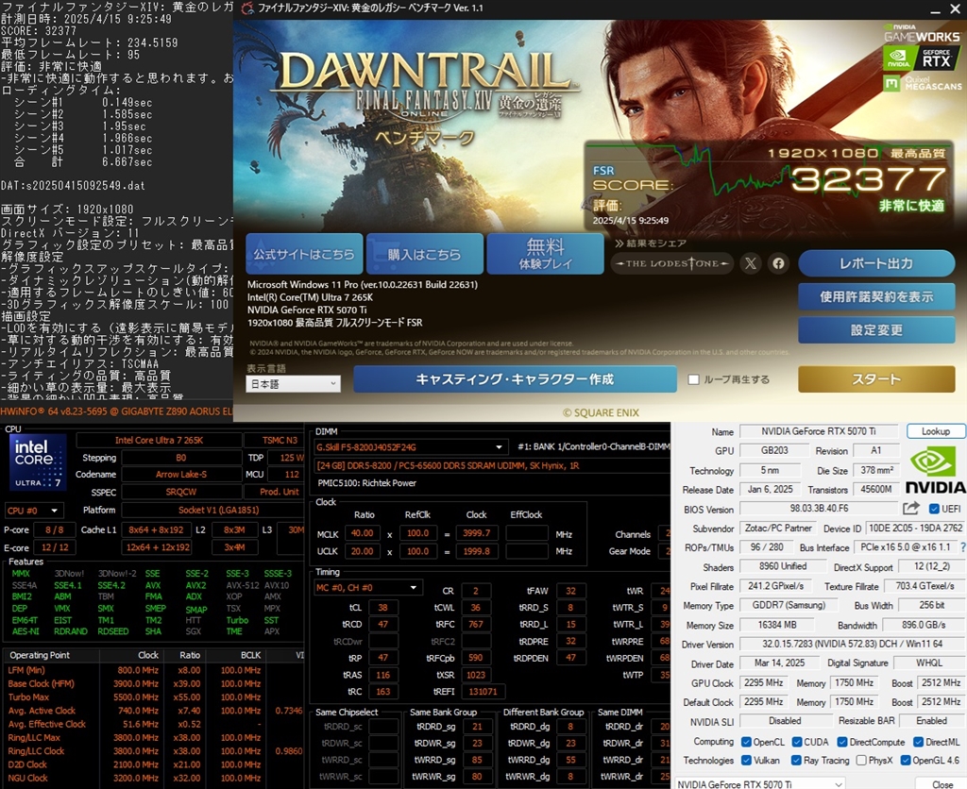Click the Lookup button for RTX 5070 Ti

click(x=935, y=430)
